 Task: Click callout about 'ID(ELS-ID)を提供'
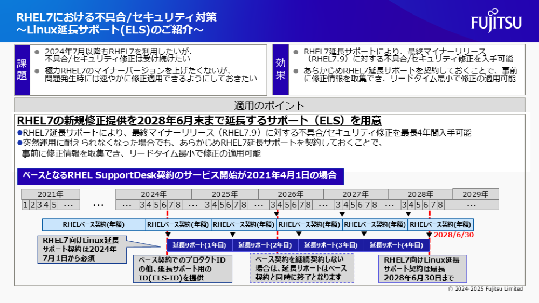(x=183, y=269)
